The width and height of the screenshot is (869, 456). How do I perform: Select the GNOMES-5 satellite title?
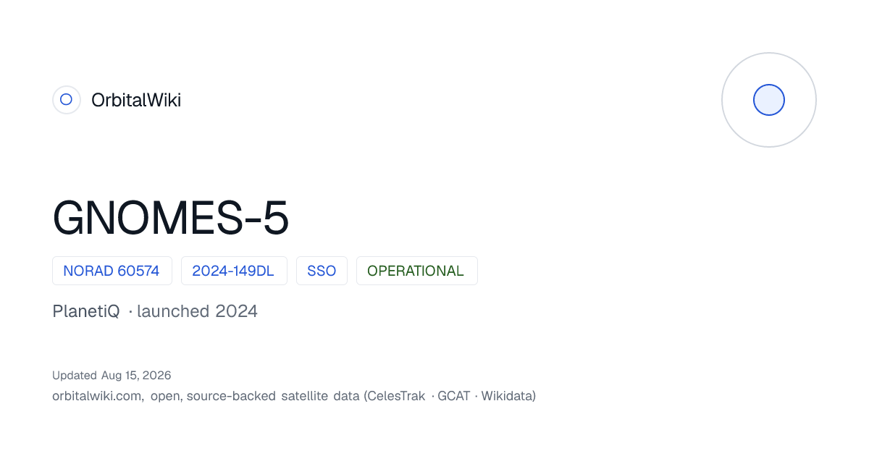coord(171,218)
